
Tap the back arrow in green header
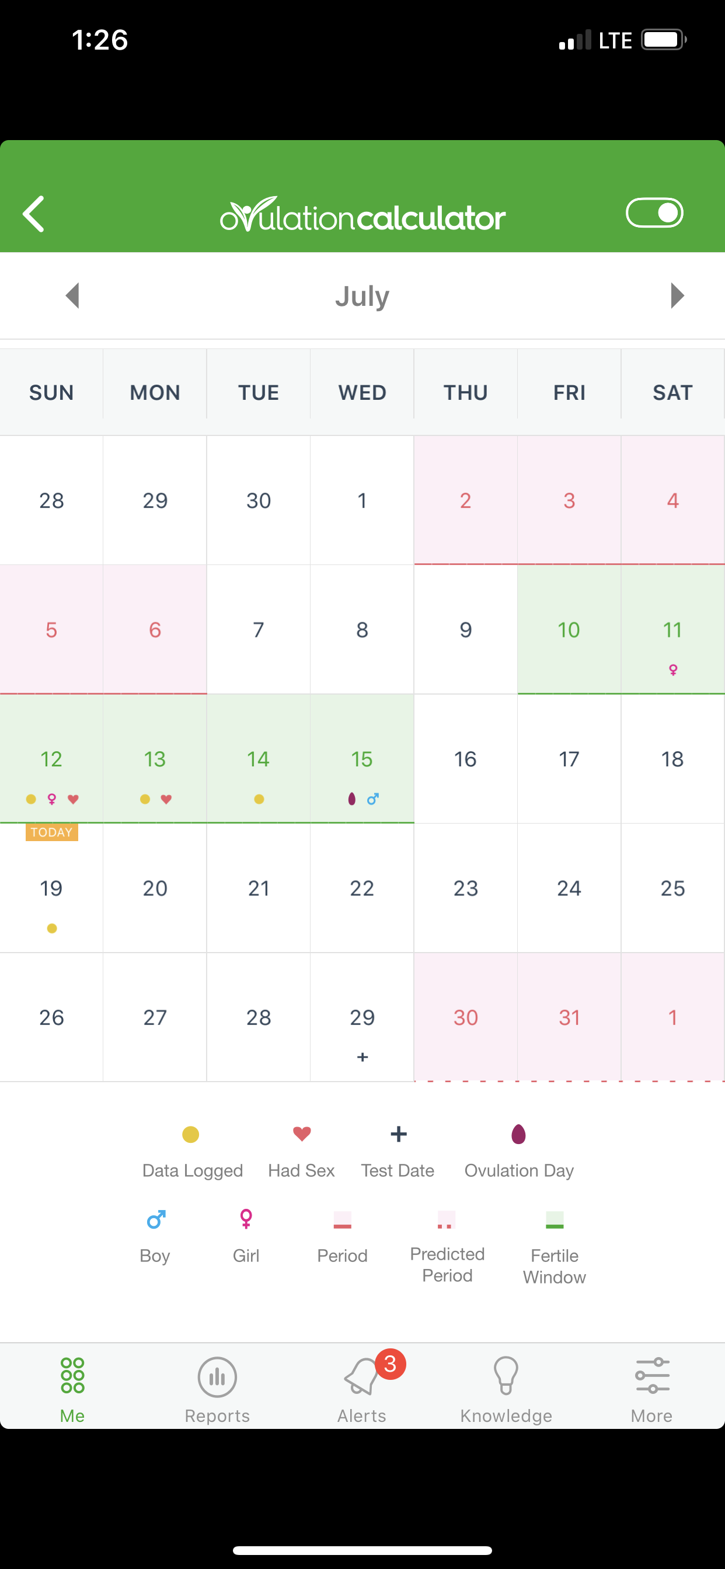point(34,214)
